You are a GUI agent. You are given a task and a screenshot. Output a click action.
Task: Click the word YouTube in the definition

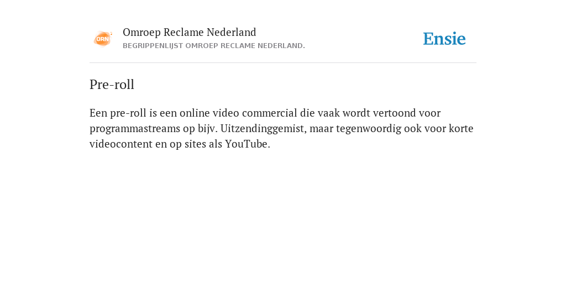(x=248, y=144)
